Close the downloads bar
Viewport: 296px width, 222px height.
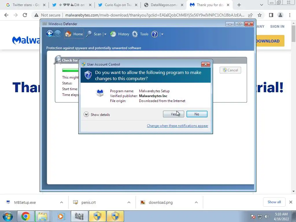(291, 202)
